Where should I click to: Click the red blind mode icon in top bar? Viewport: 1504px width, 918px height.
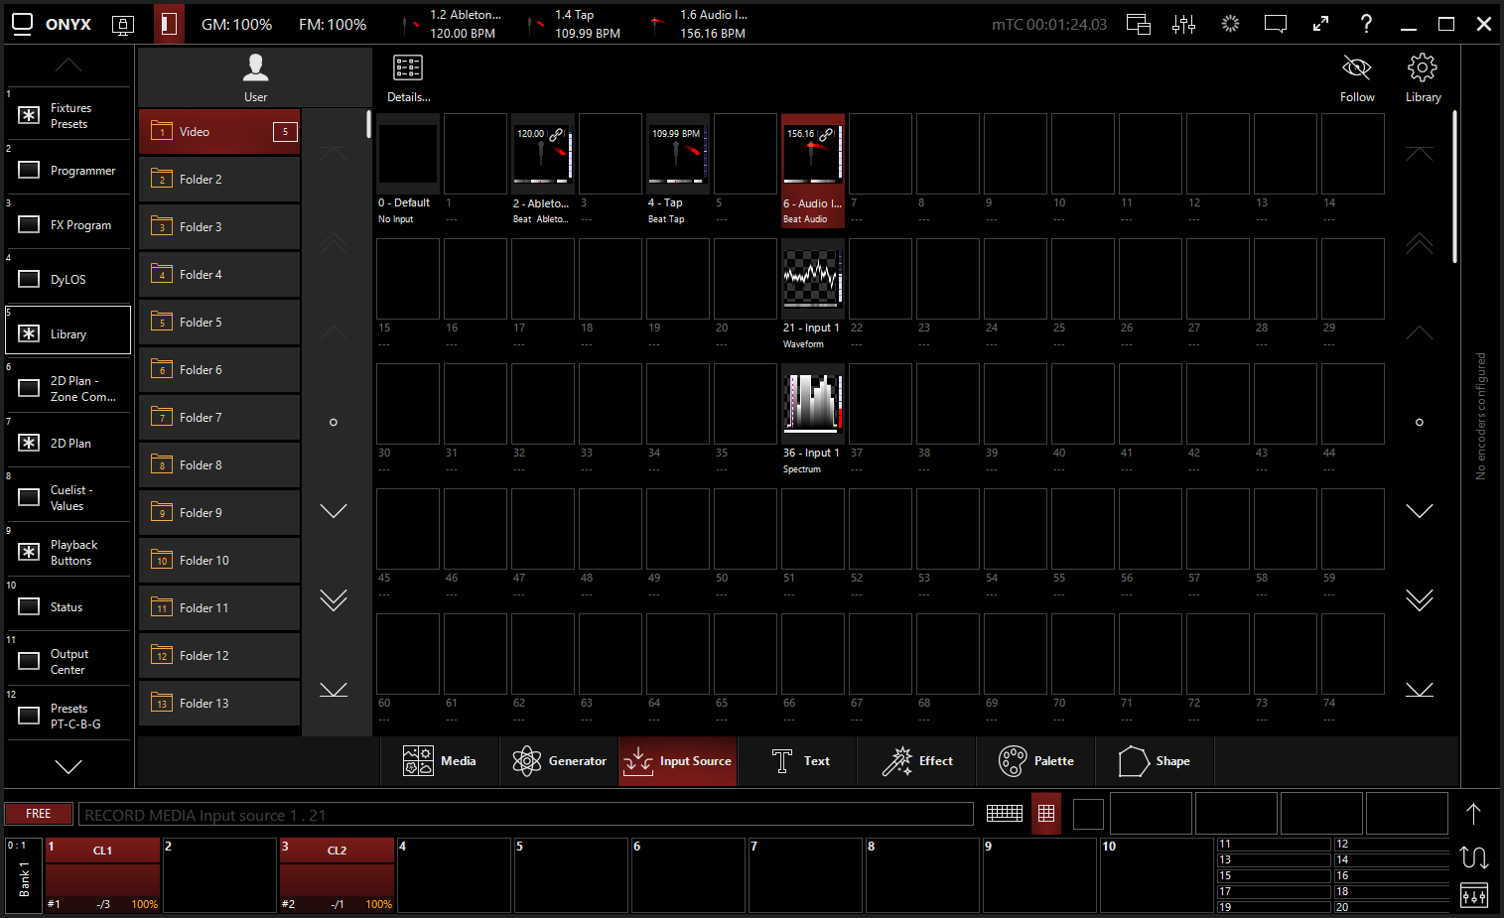[x=169, y=24]
